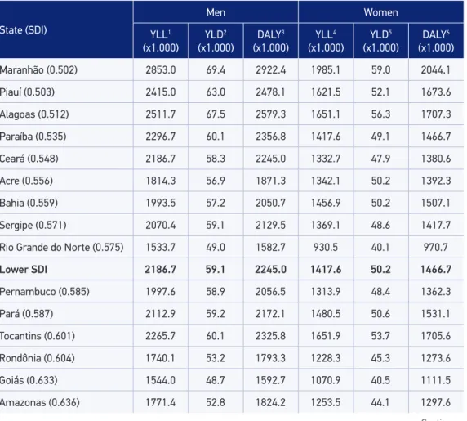Select the bold Lower SDI row label
Image resolution: width=467 pixels, height=421 pixels.
click(x=24, y=270)
